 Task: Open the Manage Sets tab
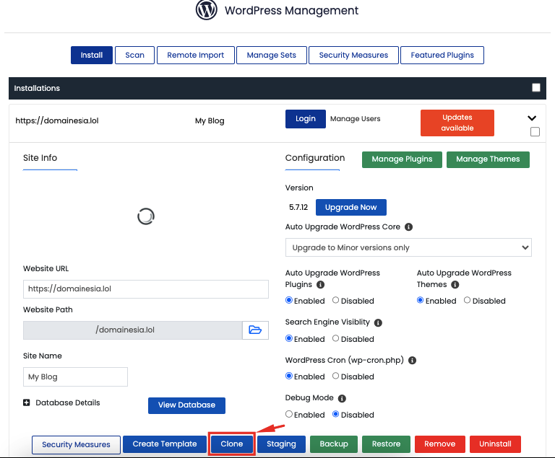(x=272, y=55)
